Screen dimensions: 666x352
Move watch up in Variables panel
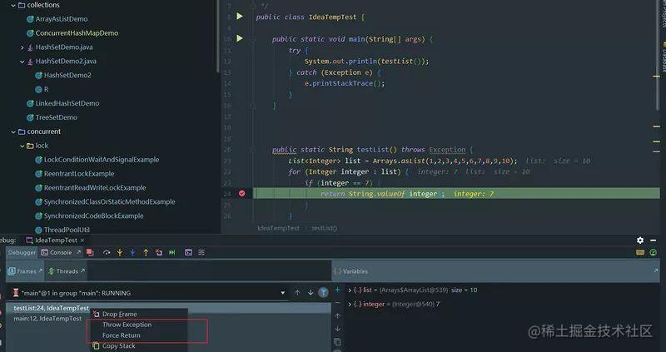tap(337, 316)
